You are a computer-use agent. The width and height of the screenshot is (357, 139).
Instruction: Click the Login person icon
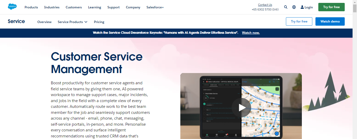coord(302,7)
